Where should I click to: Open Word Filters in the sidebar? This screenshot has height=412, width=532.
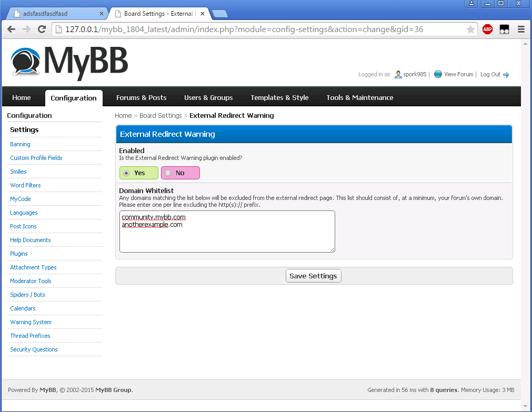tap(25, 185)
